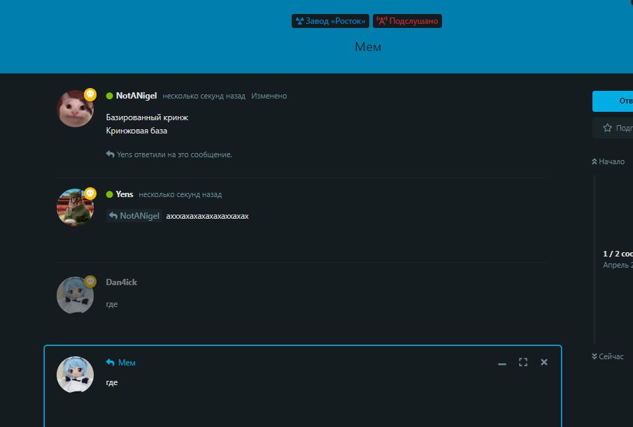Jump to Сейчас on timeline

pos(608,356)
